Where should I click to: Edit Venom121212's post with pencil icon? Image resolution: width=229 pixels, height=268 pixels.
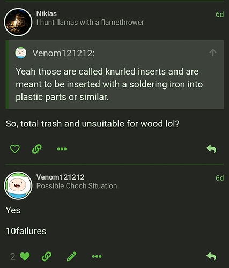pyautogui.click(x=72, y=257)
